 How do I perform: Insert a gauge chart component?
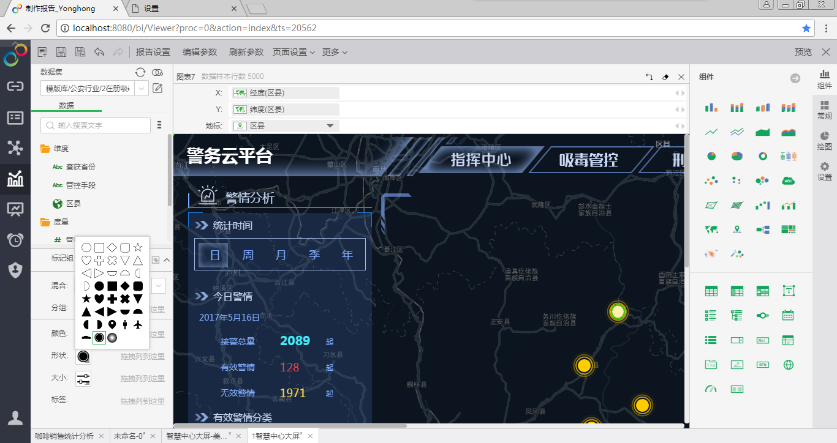click(x=711, y=389)
